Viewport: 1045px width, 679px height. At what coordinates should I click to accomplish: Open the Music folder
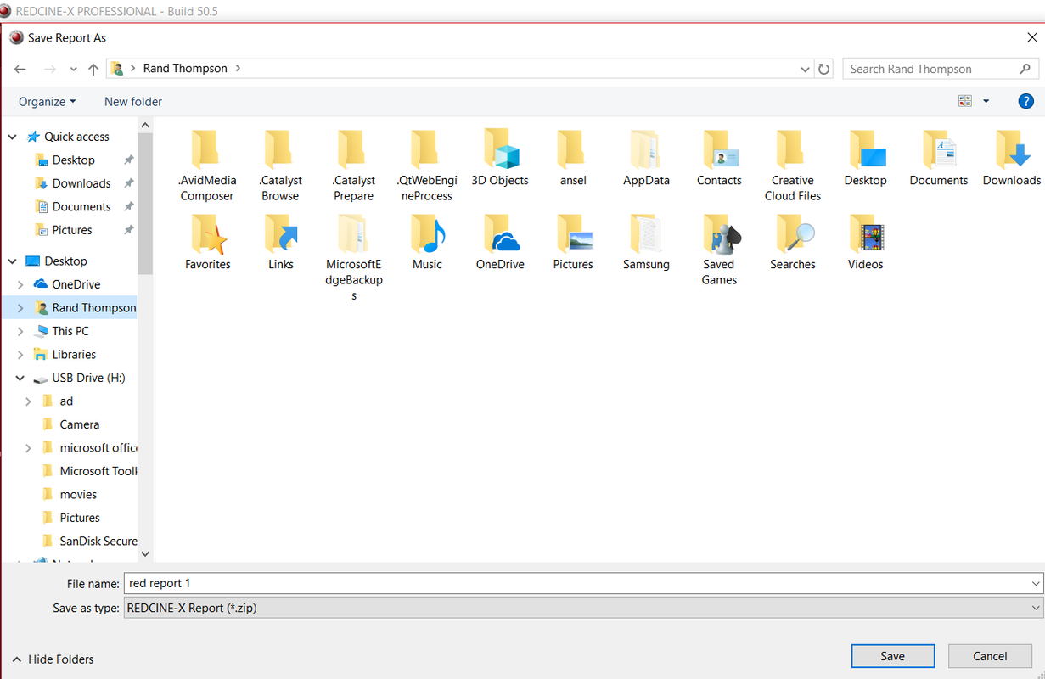click(427, 242)
